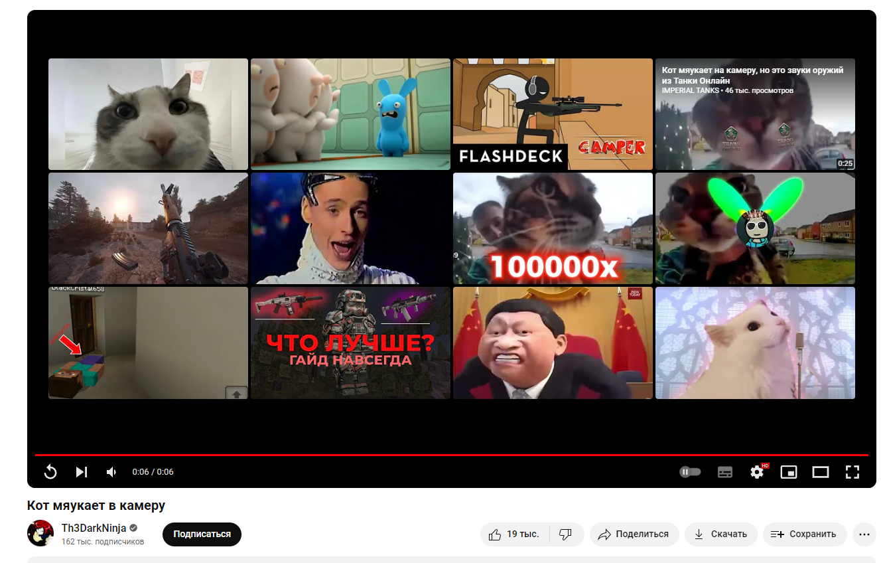The width and height of the screenshot is (885, 563).
Task: Like the video with thumbs up
Action: pyautogui.click(x=514, y=534)
